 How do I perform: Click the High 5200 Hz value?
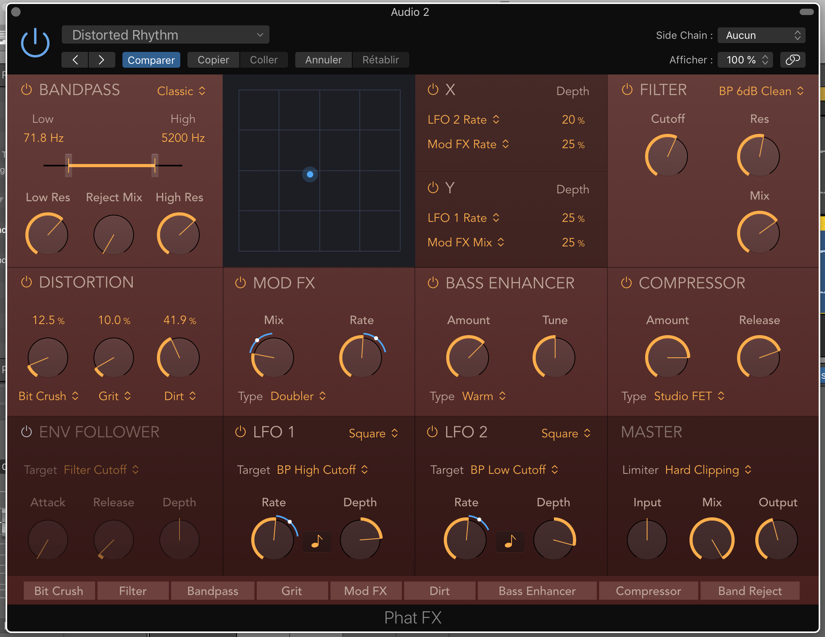point(183,138)
